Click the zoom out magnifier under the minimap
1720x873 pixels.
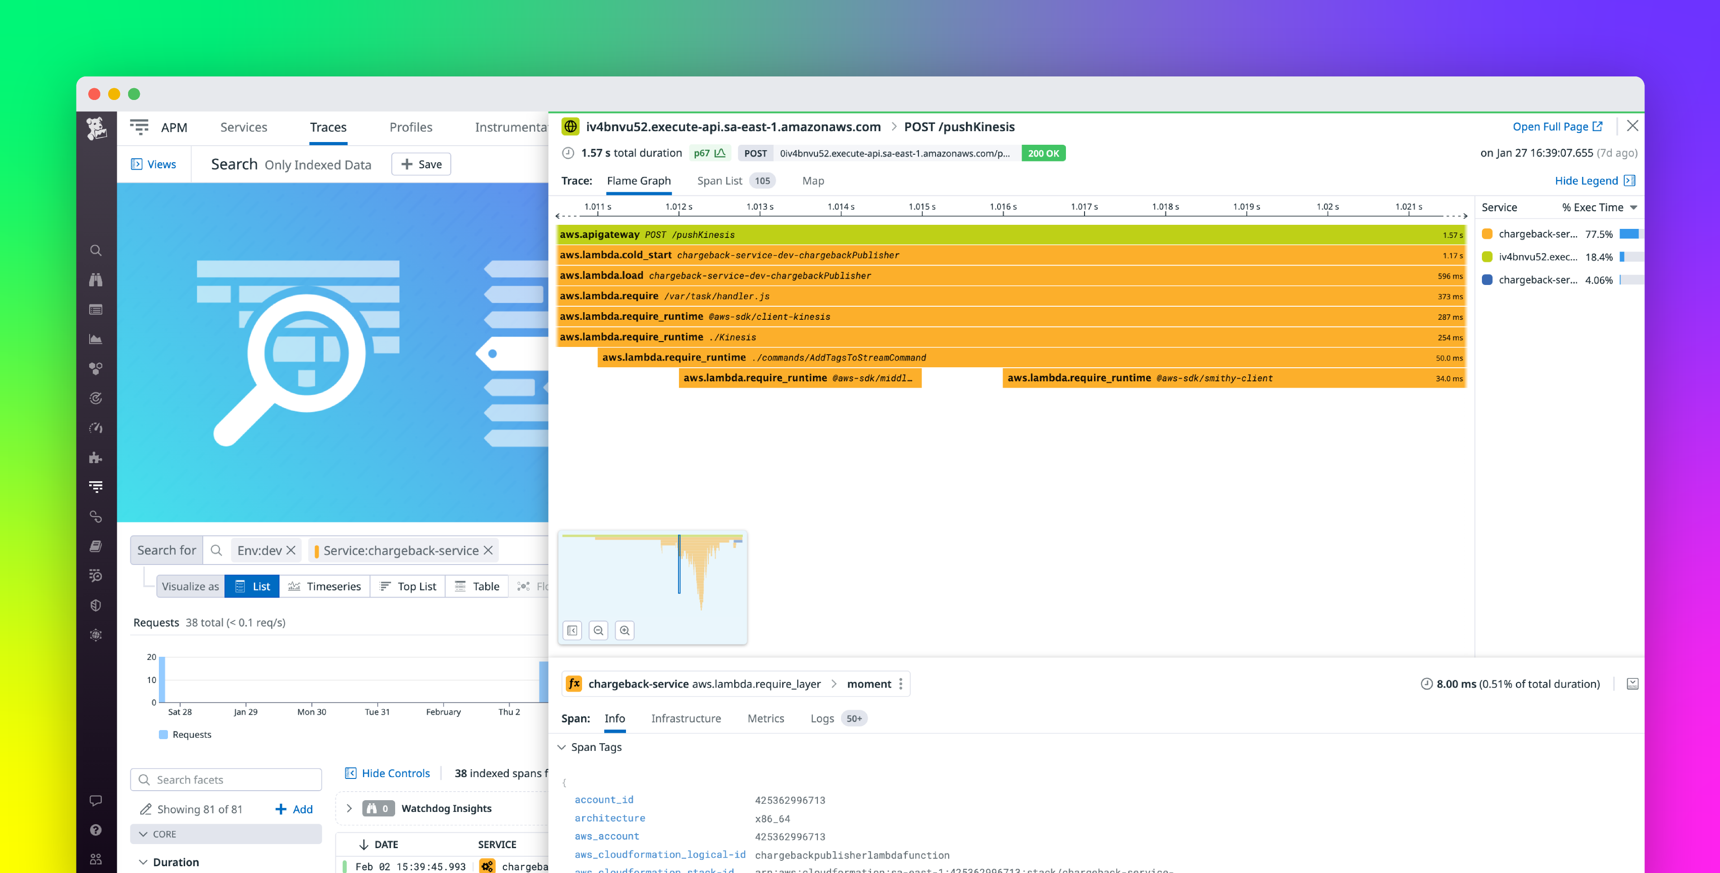click(x=598, y=630)
